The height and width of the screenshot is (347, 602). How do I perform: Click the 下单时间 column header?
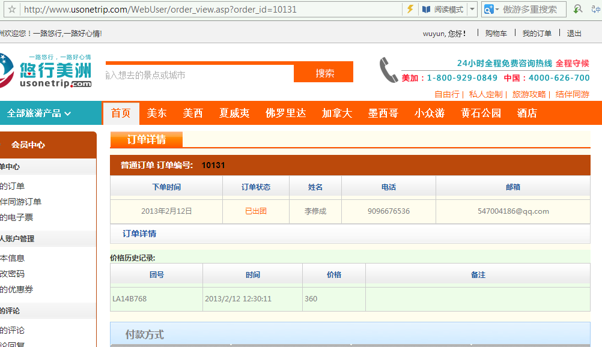[x=166, y=187]
